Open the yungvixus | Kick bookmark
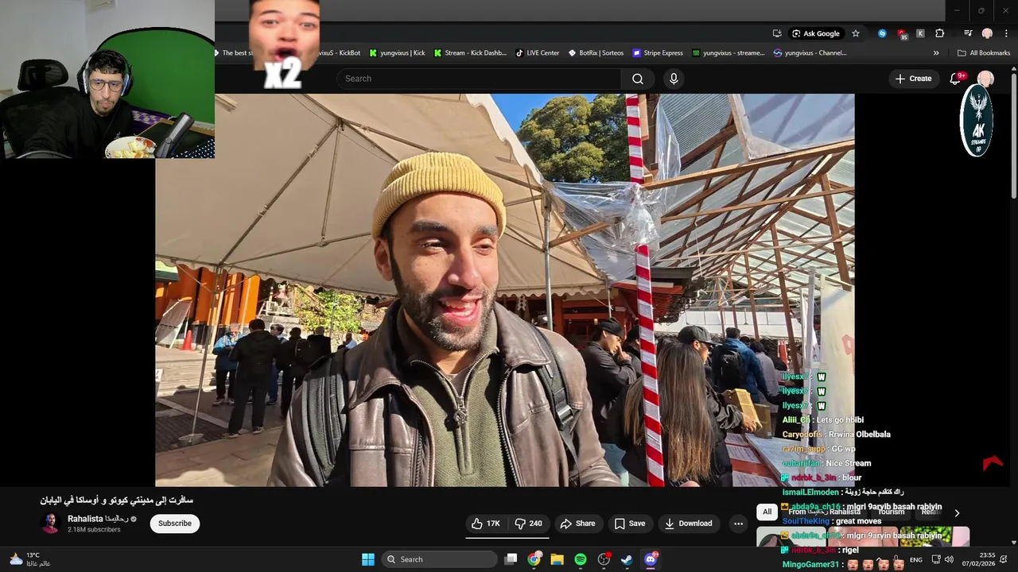This screenshot has width=1018, height=572. 397,53
